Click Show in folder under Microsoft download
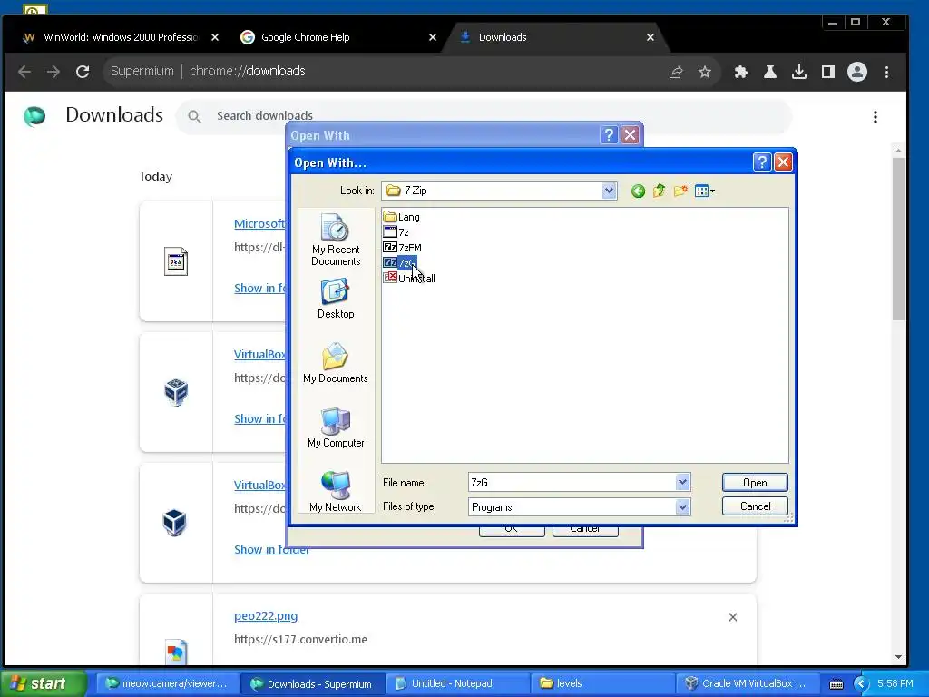 point(260,288)
